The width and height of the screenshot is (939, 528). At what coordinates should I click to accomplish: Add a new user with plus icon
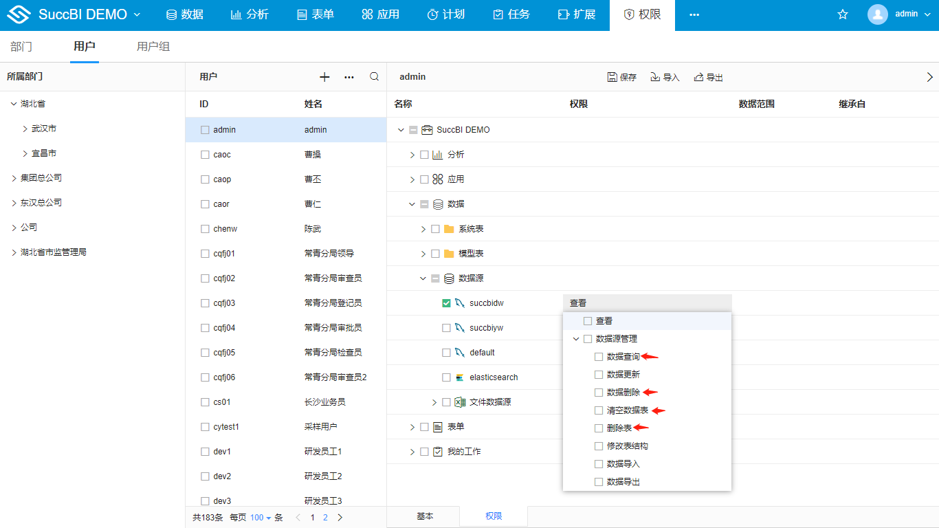(x=325, y=77)
